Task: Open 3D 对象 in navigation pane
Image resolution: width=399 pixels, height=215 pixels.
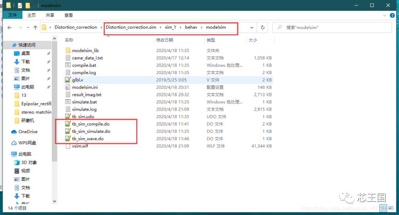Action: click(x=26, y=162)
